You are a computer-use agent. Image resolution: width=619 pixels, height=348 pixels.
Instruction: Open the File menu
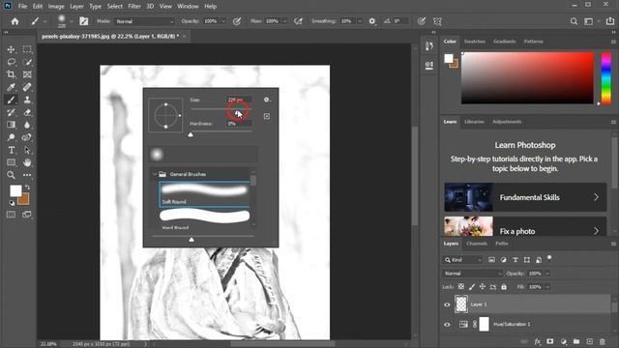tap(22, 7)
